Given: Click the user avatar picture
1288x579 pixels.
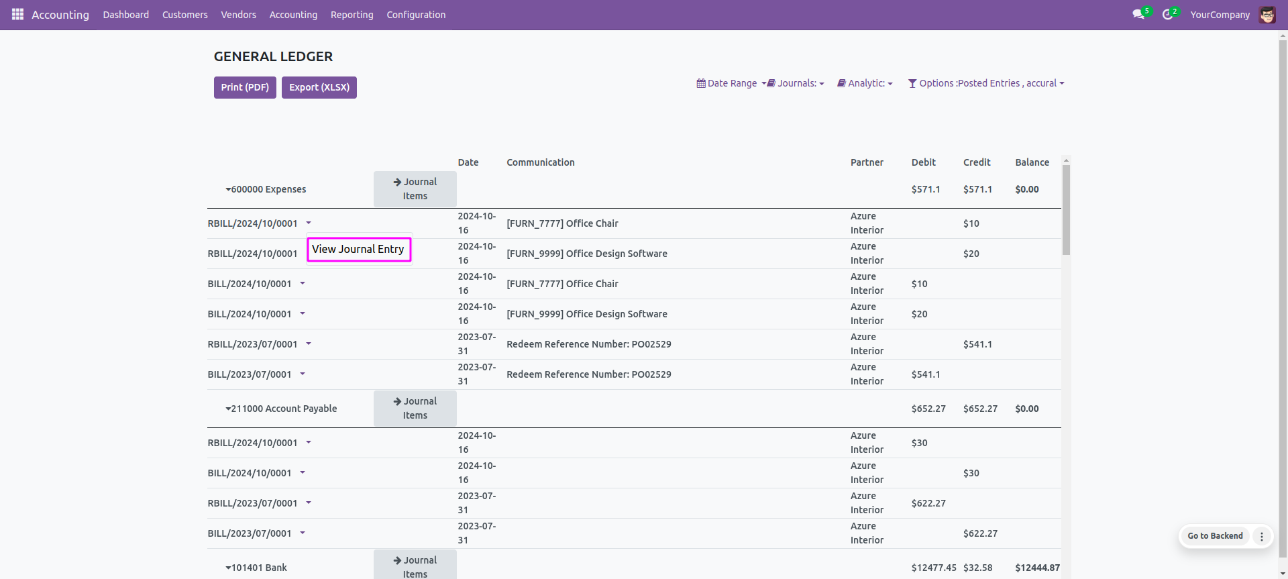Looking at the screenshot, I should pyautogui.click(x=1267, y=15).
